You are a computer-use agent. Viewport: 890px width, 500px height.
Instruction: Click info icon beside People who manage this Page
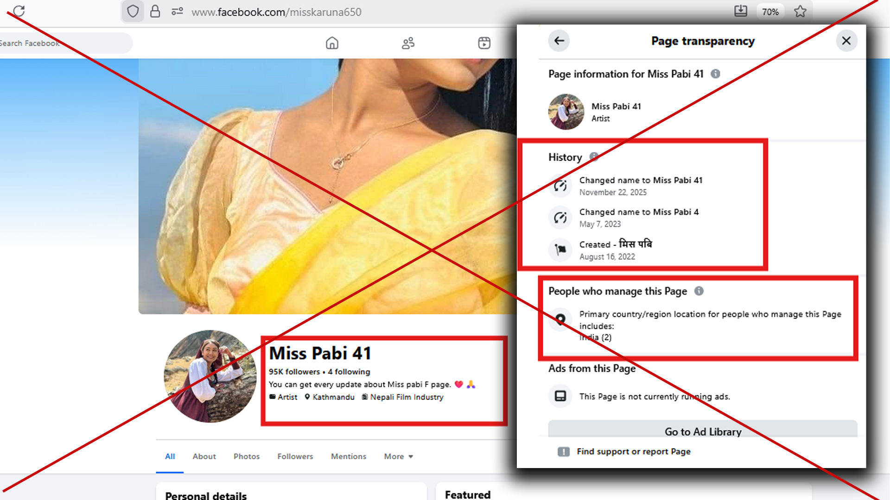click(699, 291)
